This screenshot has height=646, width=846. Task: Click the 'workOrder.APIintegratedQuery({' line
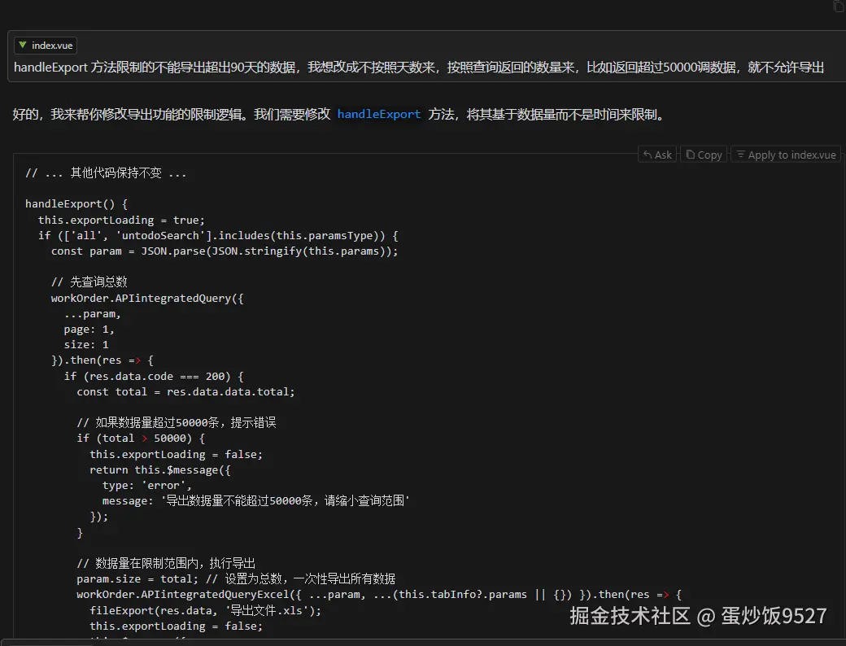[147, 299]
